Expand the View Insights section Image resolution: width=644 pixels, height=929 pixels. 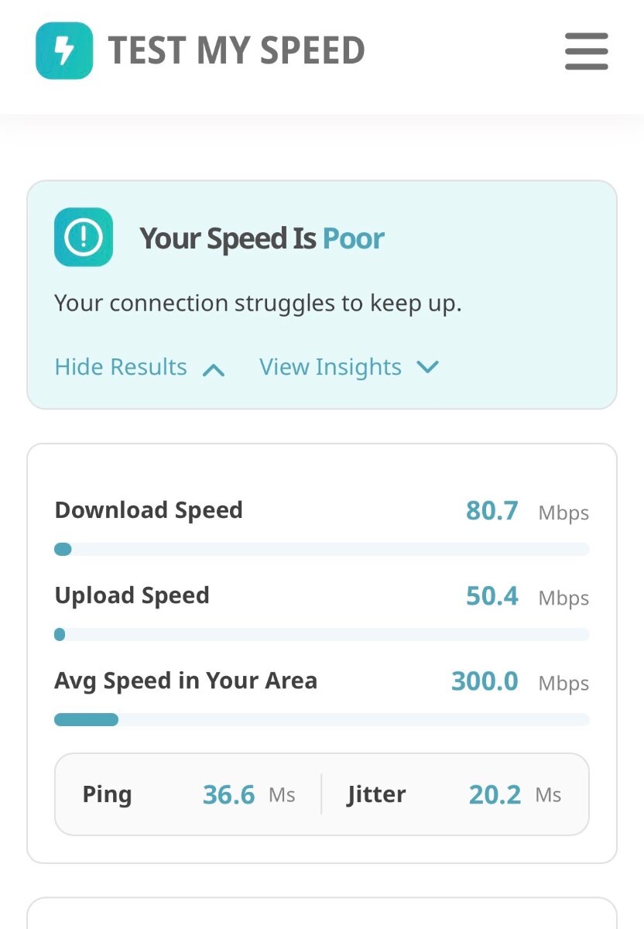(x=331, y=367)
